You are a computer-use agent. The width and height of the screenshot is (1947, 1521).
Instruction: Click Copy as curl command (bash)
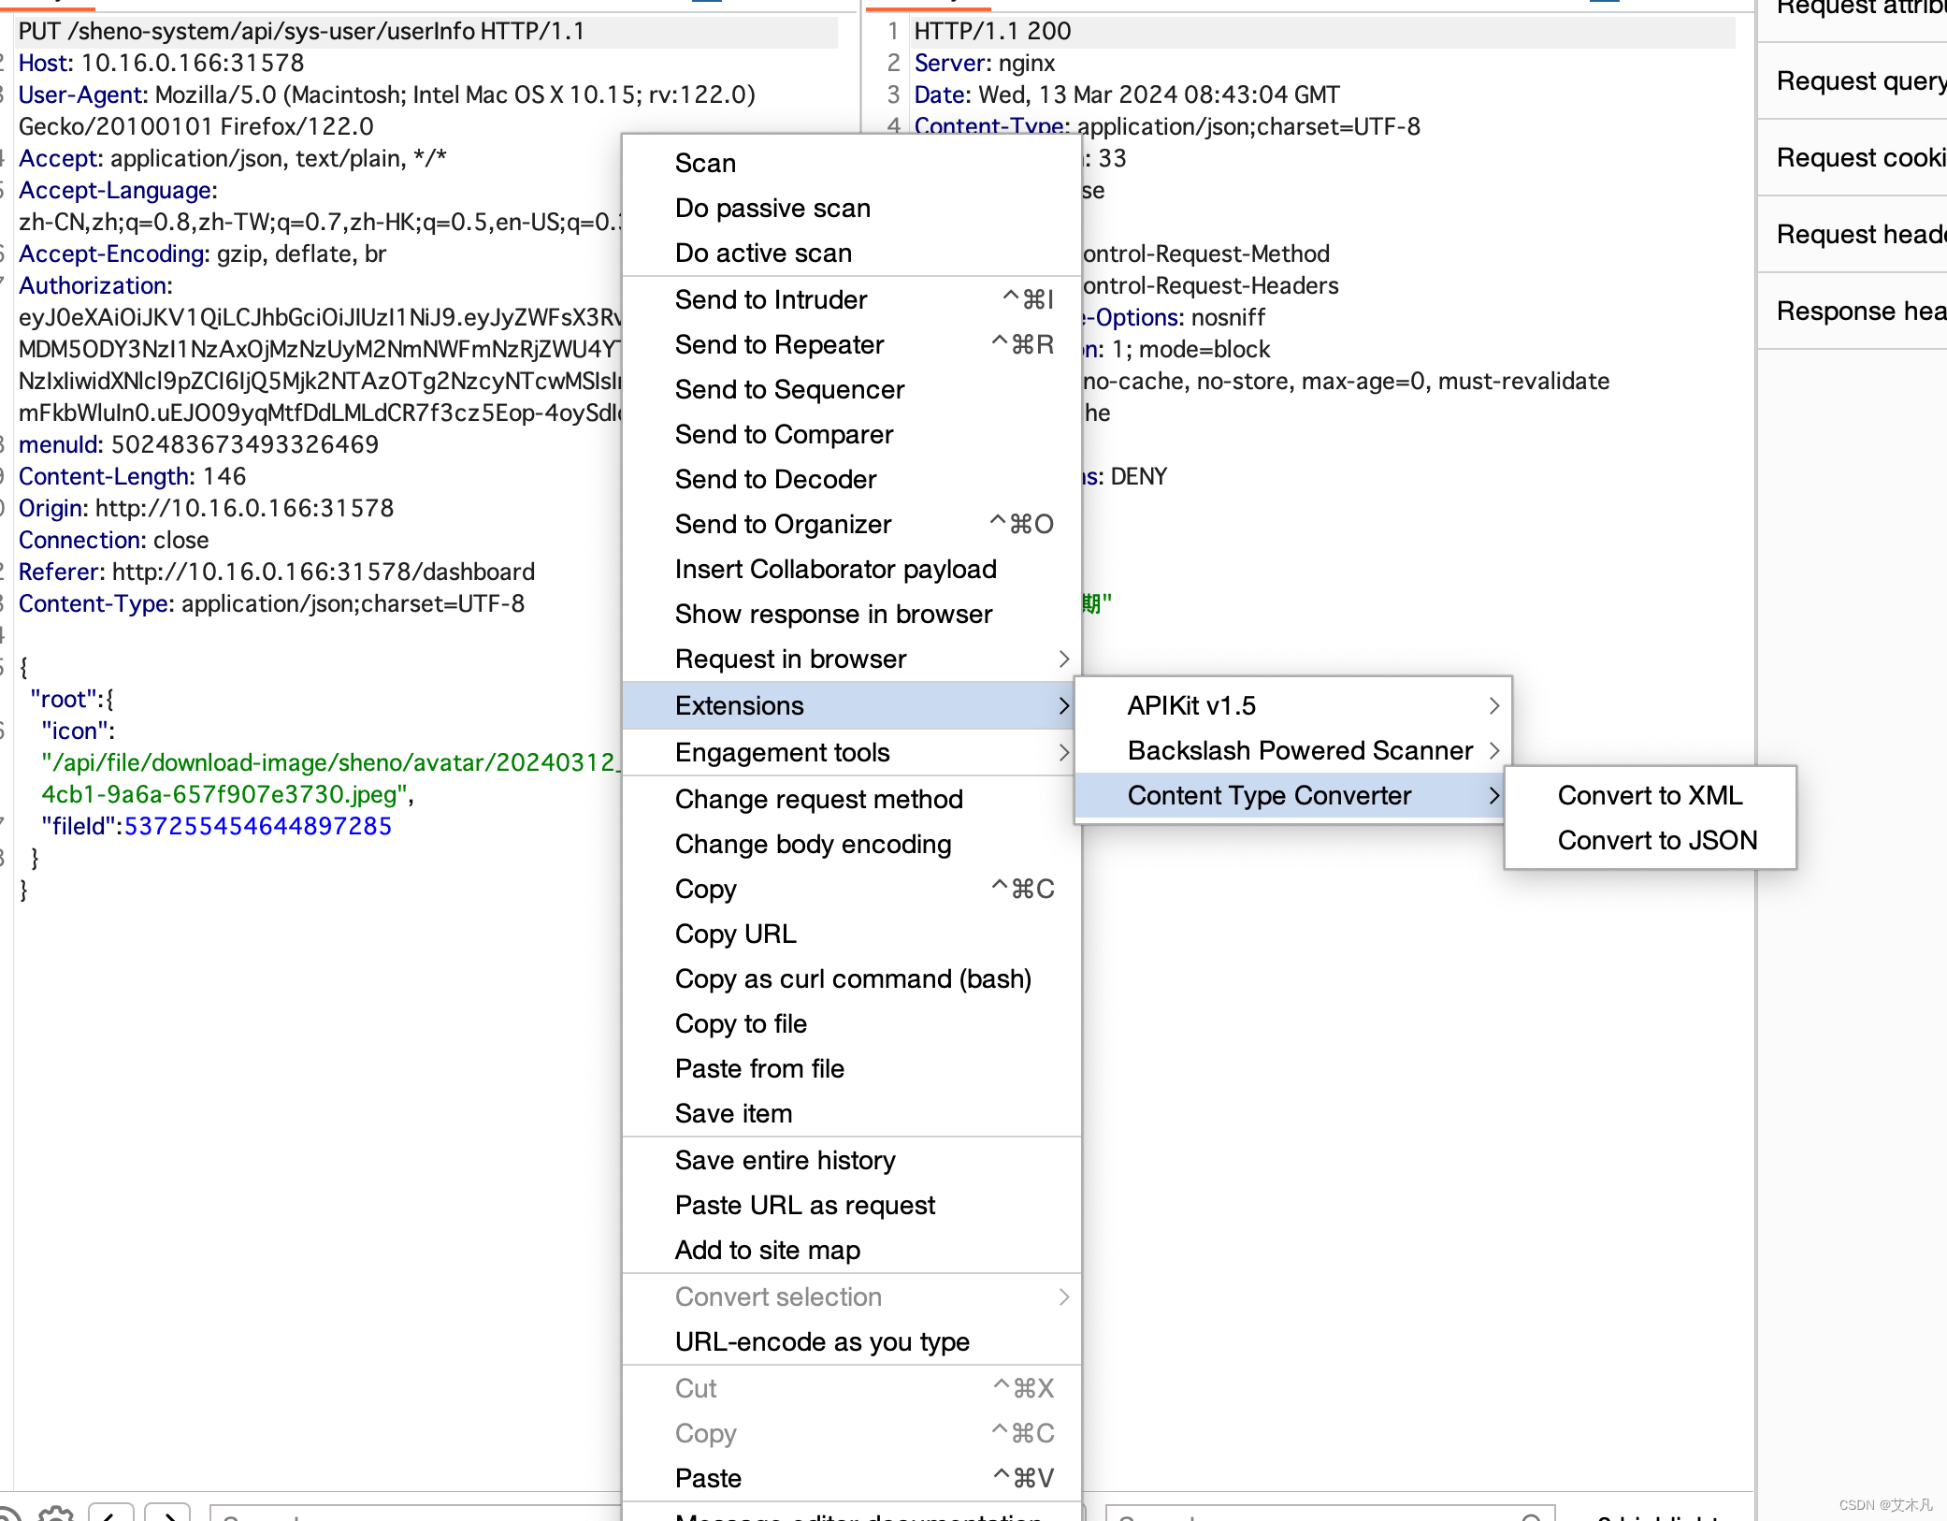click(853, 979)
